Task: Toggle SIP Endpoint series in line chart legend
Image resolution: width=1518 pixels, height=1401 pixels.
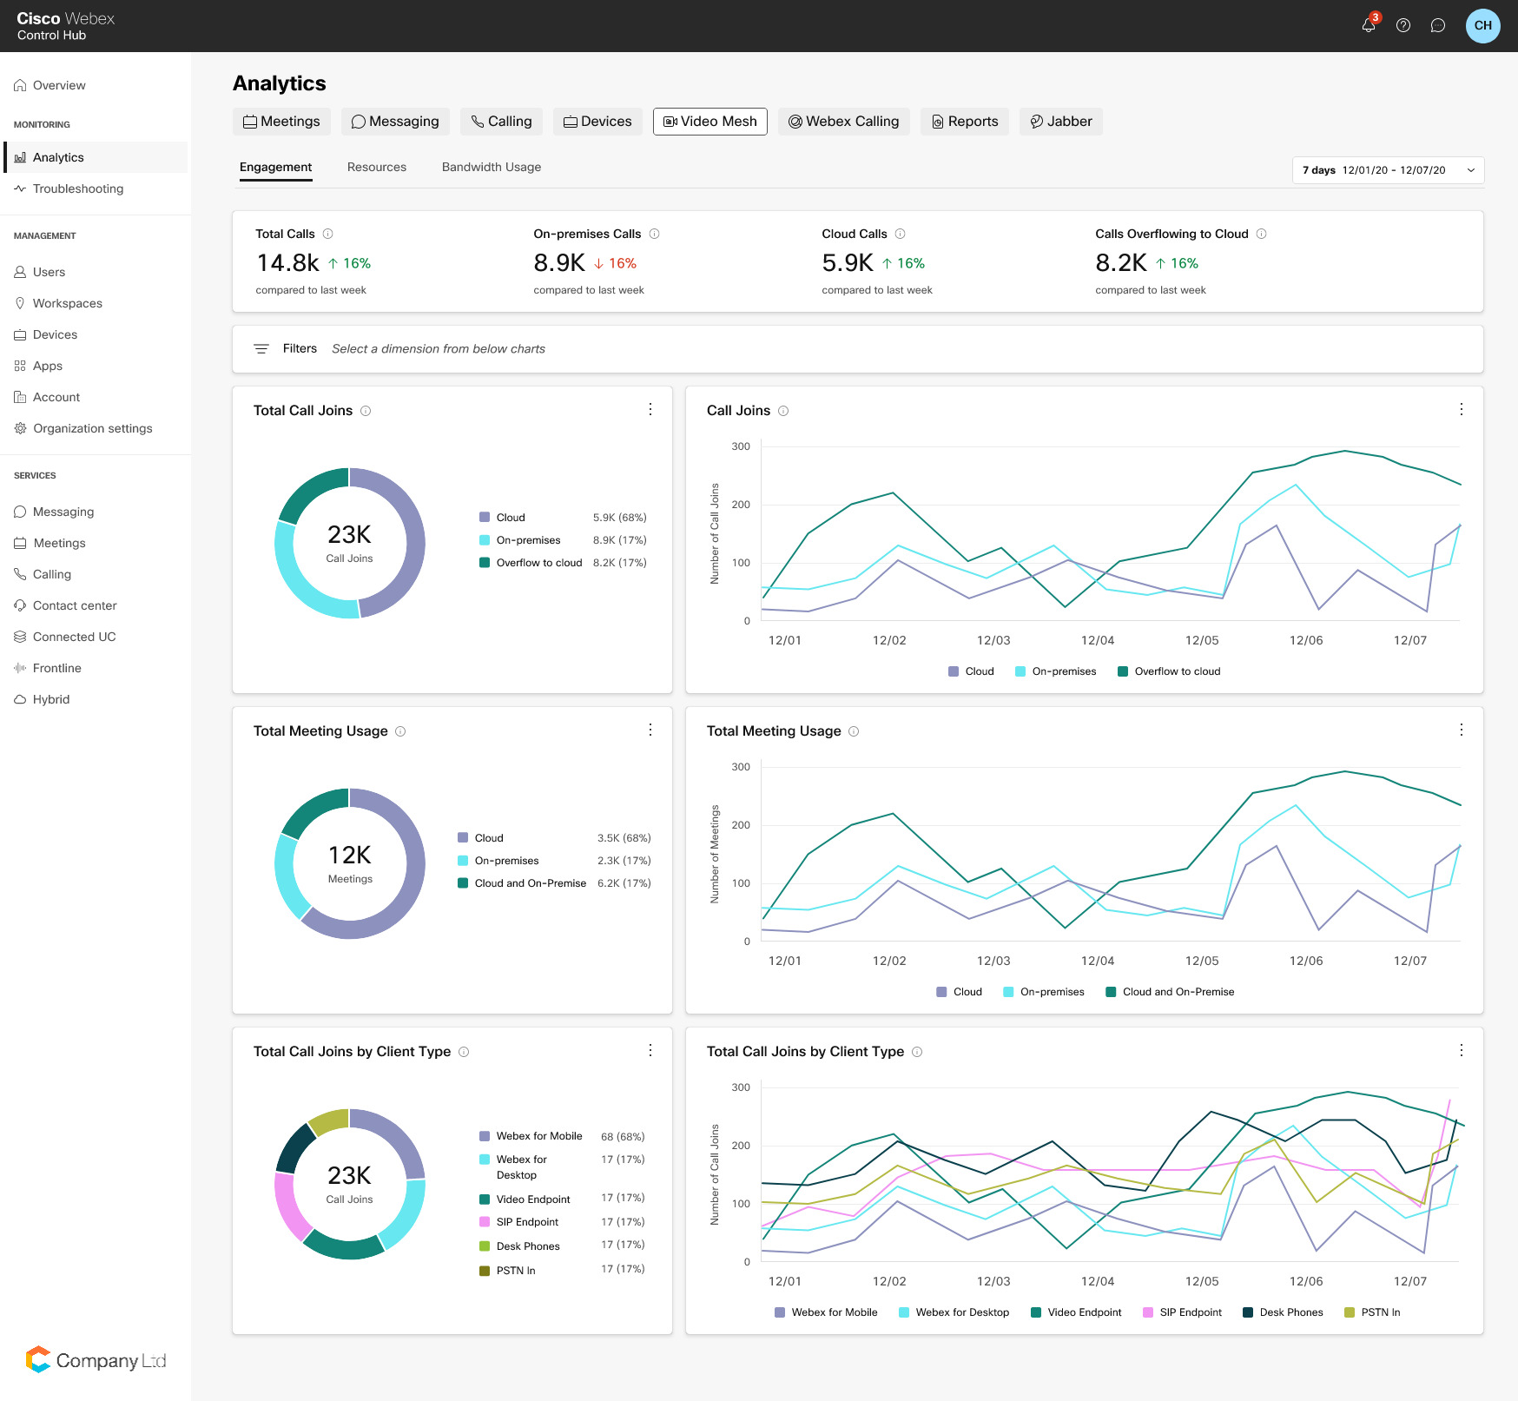Action: coord(1182,1312)
